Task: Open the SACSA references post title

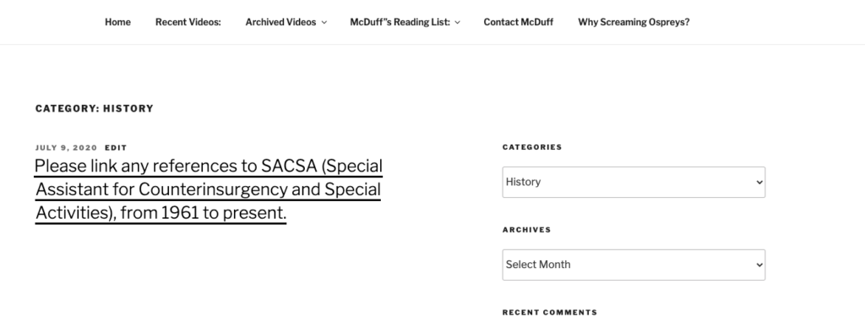Action: pyautogui.click(x=209, y=189)
